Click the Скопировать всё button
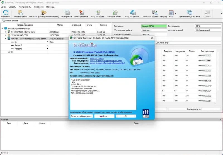Image resolution: width=223 pixels, height=155 pixels. (x=194, y=109)
